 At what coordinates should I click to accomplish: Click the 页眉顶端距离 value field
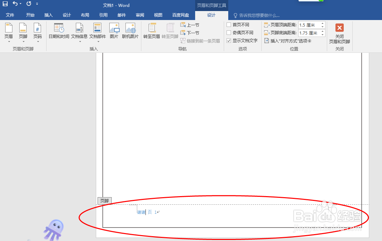(309, 25)
